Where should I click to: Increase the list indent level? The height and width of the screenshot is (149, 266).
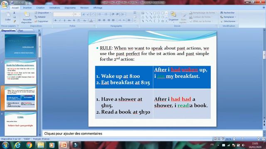(117, 14)
